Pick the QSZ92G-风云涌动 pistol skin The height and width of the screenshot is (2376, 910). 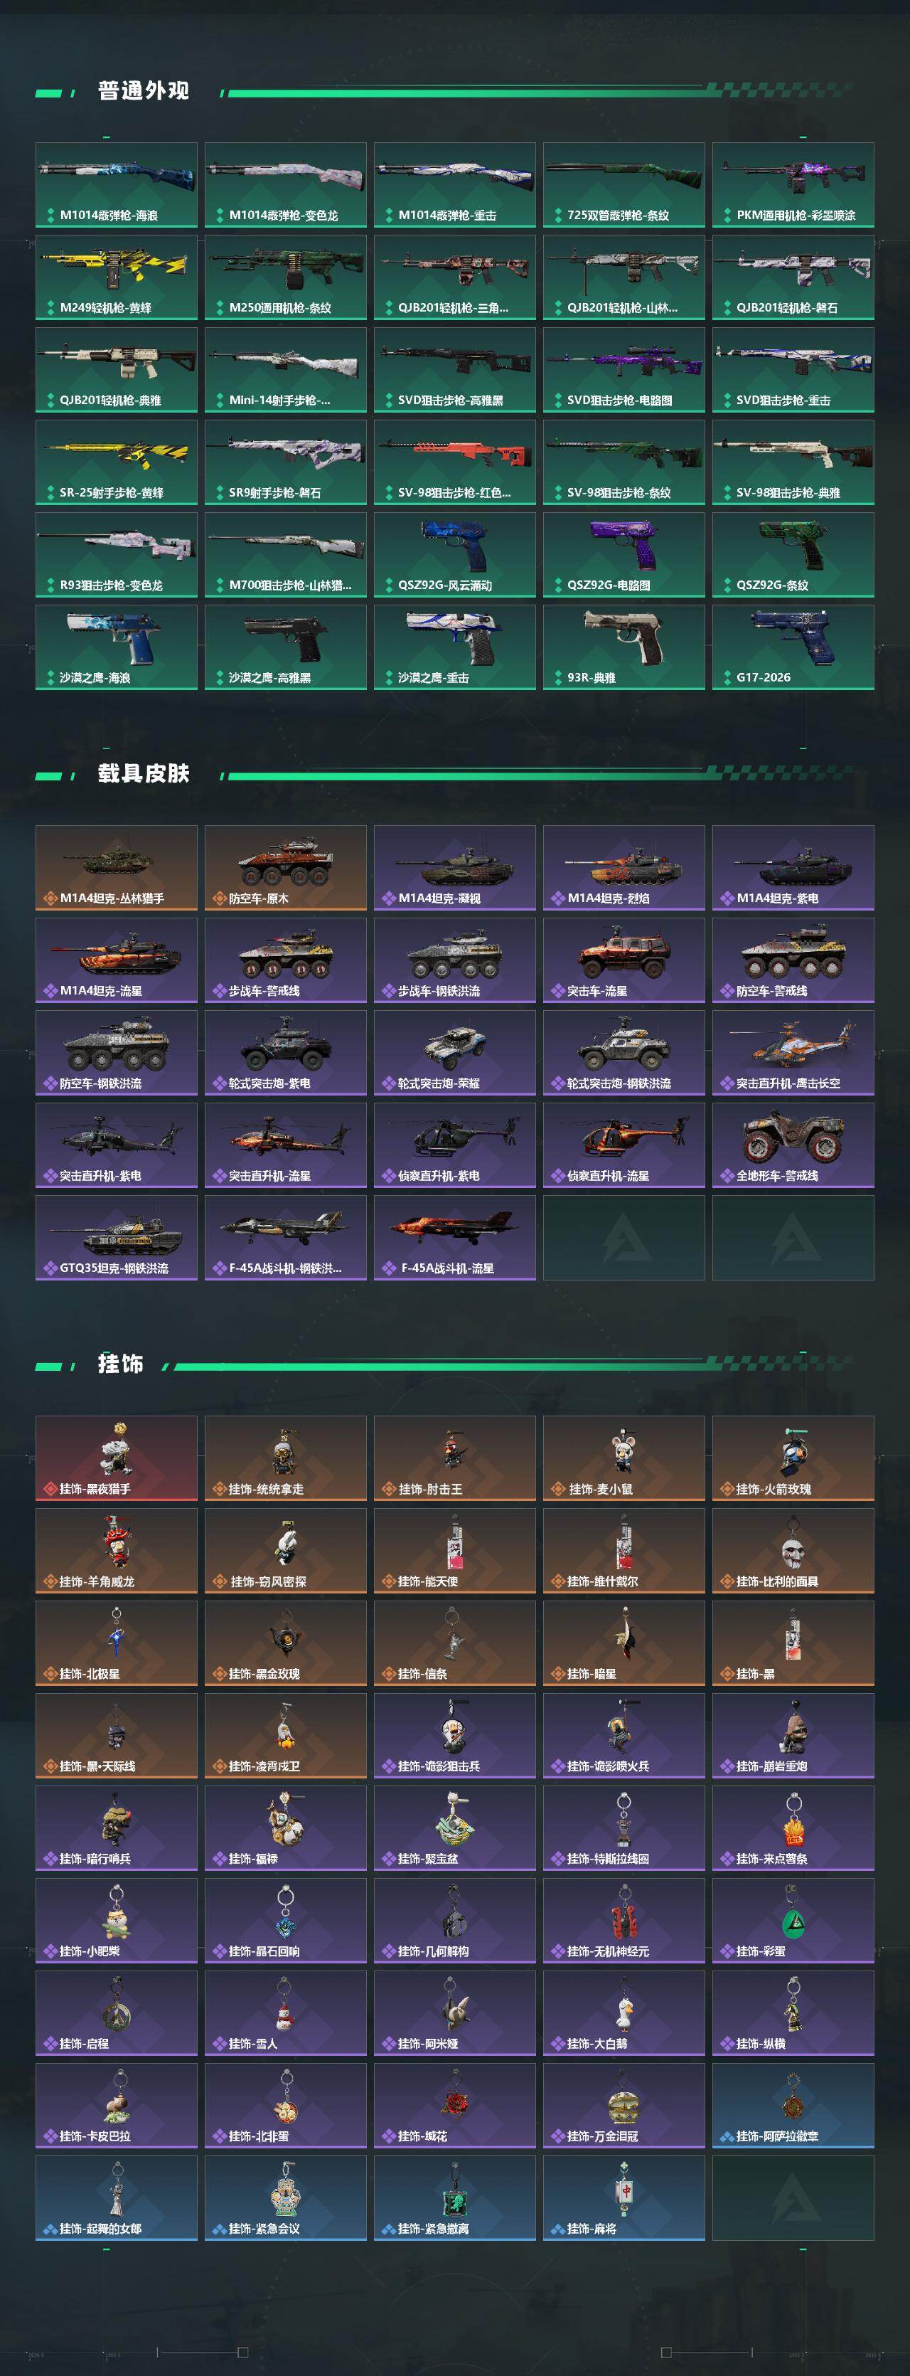tap(454, 554)
